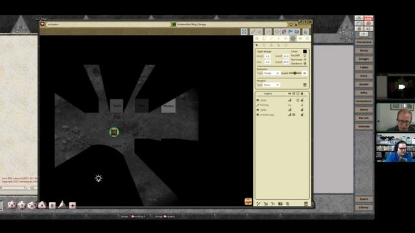The image size is (415, 233).
Task: Open the Items sidebar button
Action: (364, 109)
